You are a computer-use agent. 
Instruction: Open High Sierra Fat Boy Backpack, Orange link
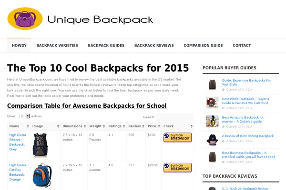(18, 172)
